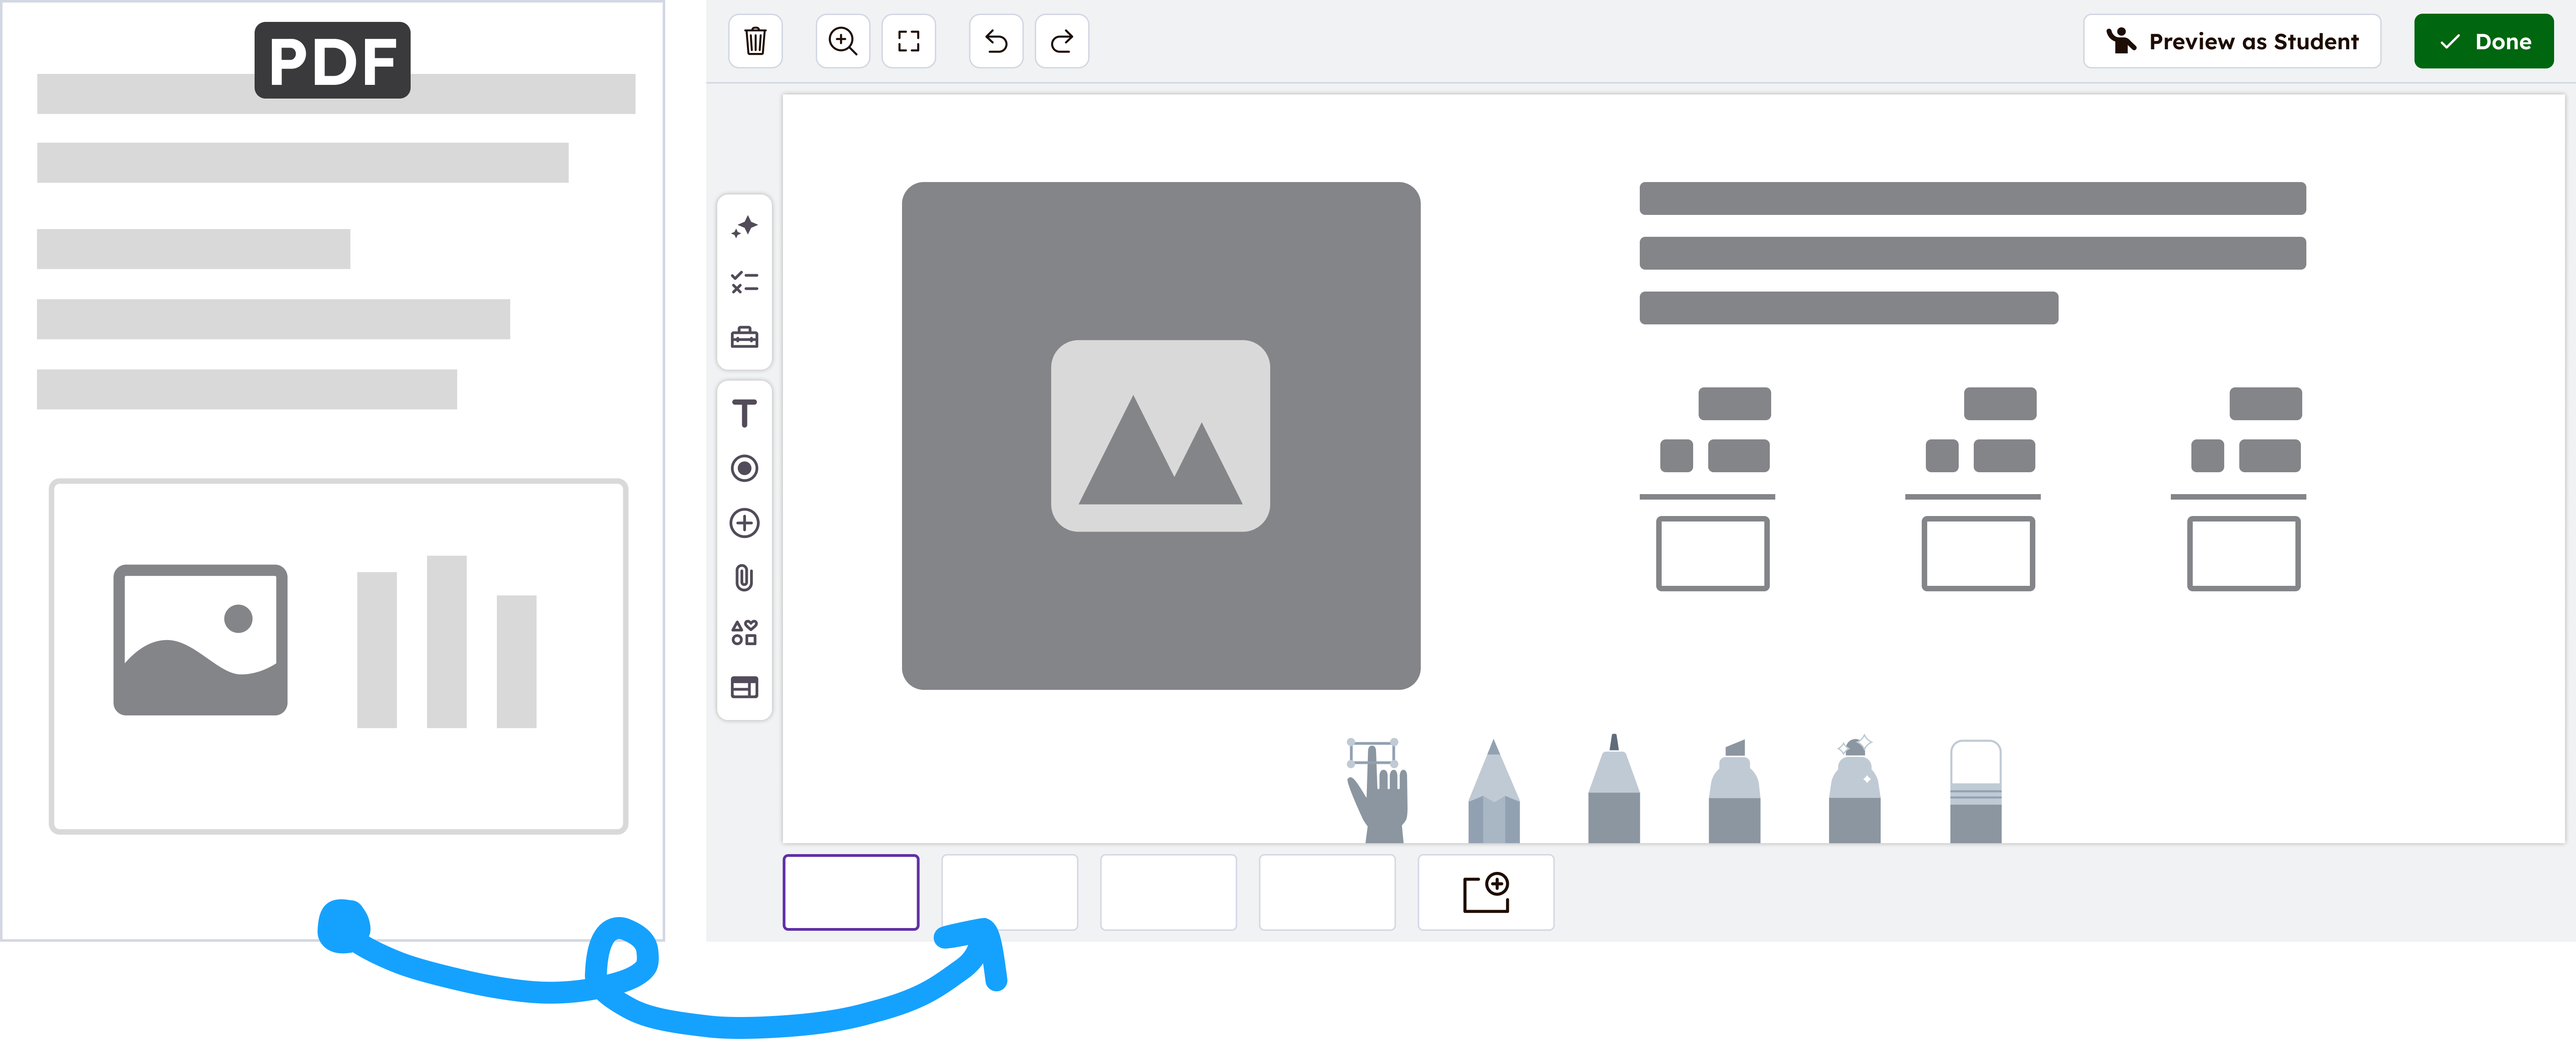Toggle fullscreen view icon
2576x1043 pixels.
tap(908, 41)
